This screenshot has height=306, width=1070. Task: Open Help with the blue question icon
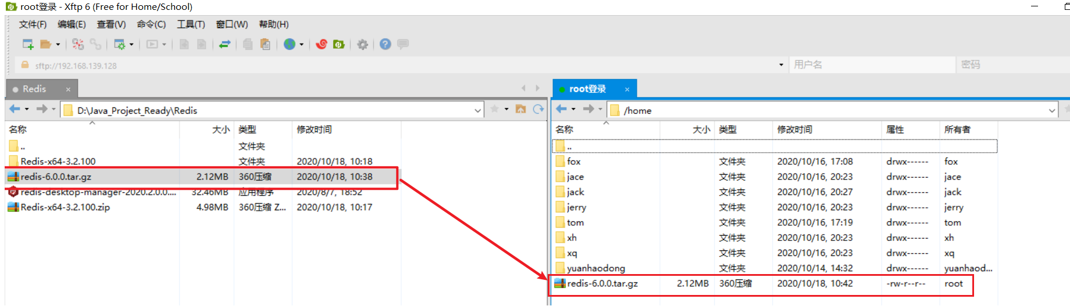click(385, 44)
